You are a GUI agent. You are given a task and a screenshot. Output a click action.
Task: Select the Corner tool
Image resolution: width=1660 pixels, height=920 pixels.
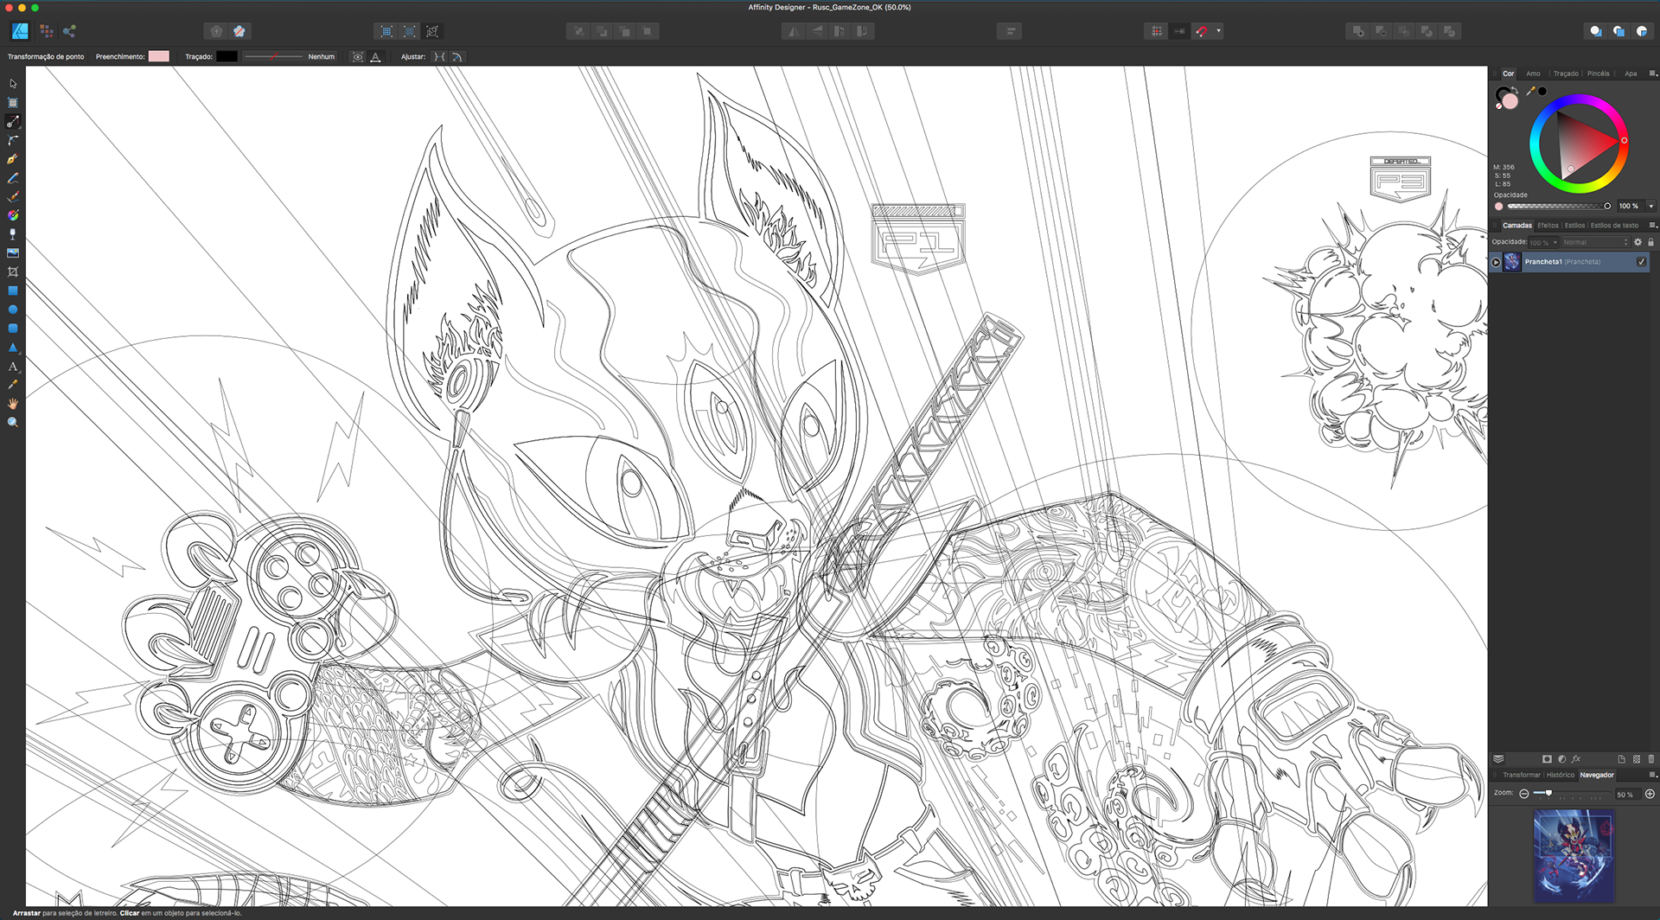click(x=13, y=140)
